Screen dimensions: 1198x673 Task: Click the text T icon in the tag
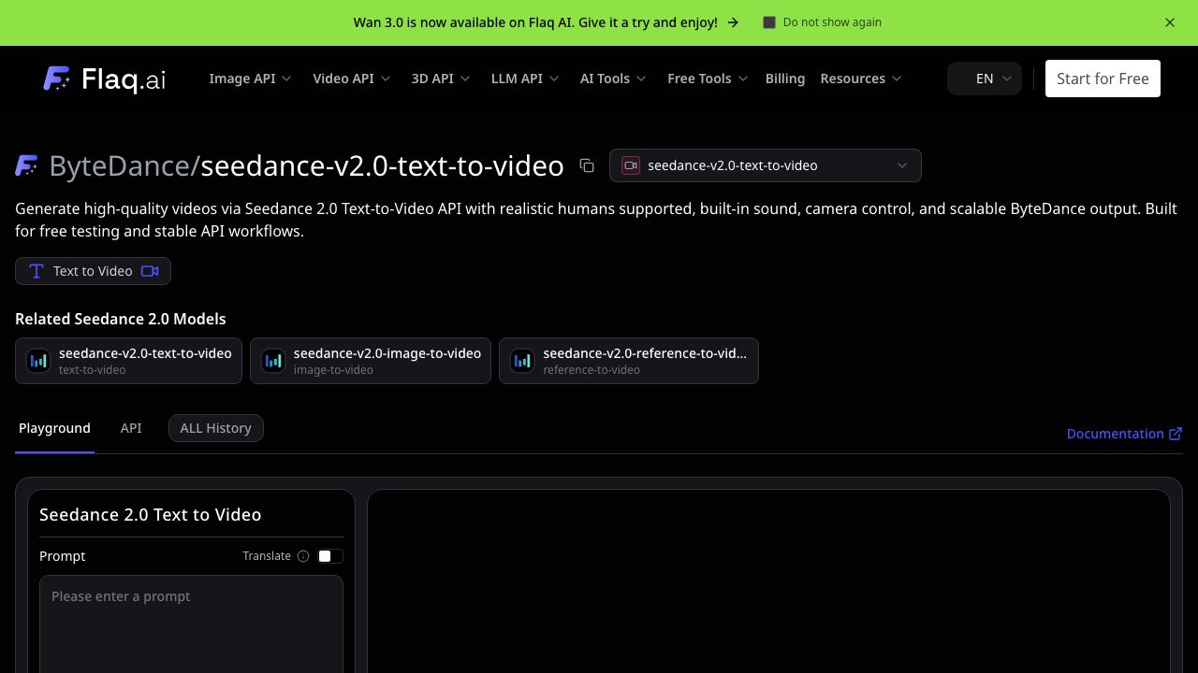[x=37, y=271]
